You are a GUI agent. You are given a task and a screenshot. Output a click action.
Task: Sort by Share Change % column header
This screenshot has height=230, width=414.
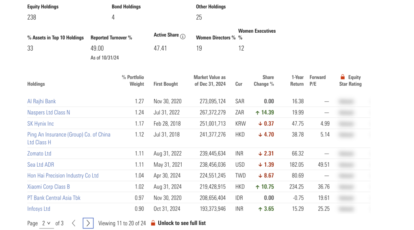coord(264,81)
